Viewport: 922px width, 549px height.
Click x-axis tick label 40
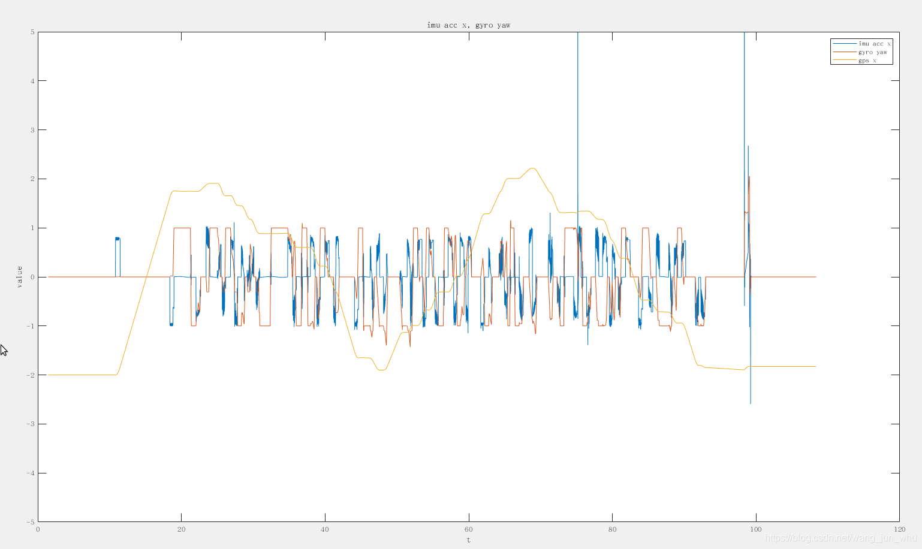coord(325,529)
